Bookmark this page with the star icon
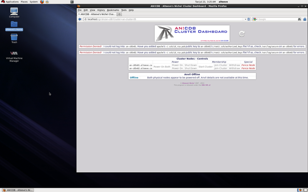308x192 pixels. pyautogui.click(x=243, y=19)
